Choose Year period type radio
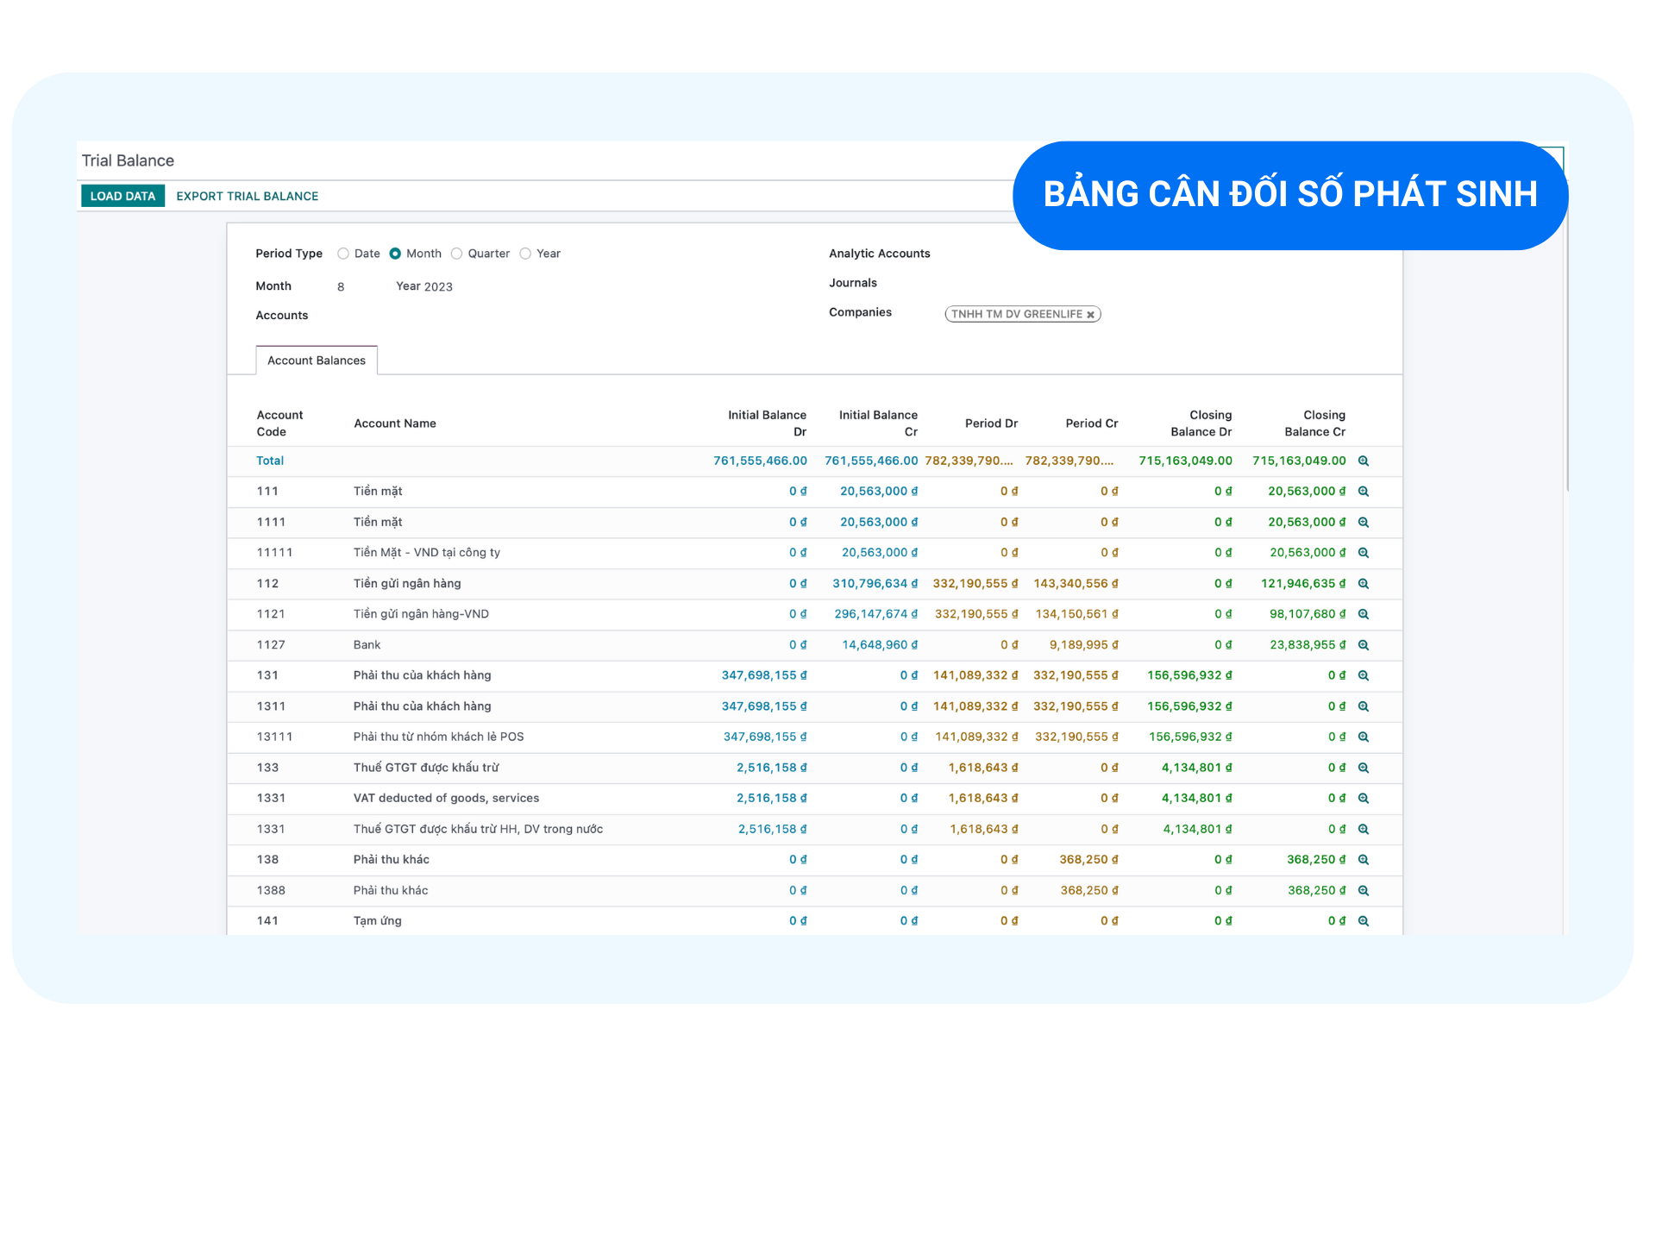The height and width of the screenshot is (1242, 1656). click(525, 254)
